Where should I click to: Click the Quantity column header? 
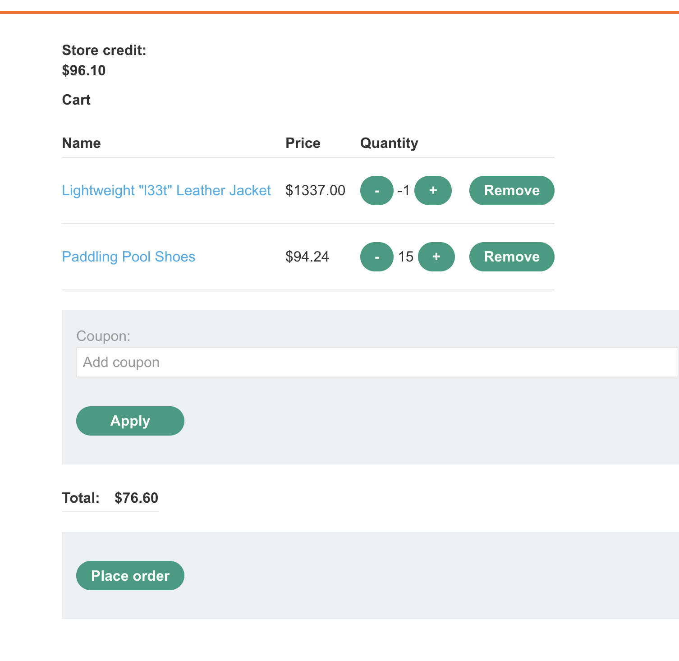coord(389,143)
